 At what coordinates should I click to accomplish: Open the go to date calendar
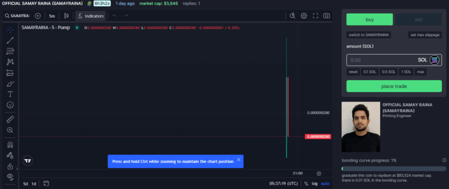click(x=46, y=184)
